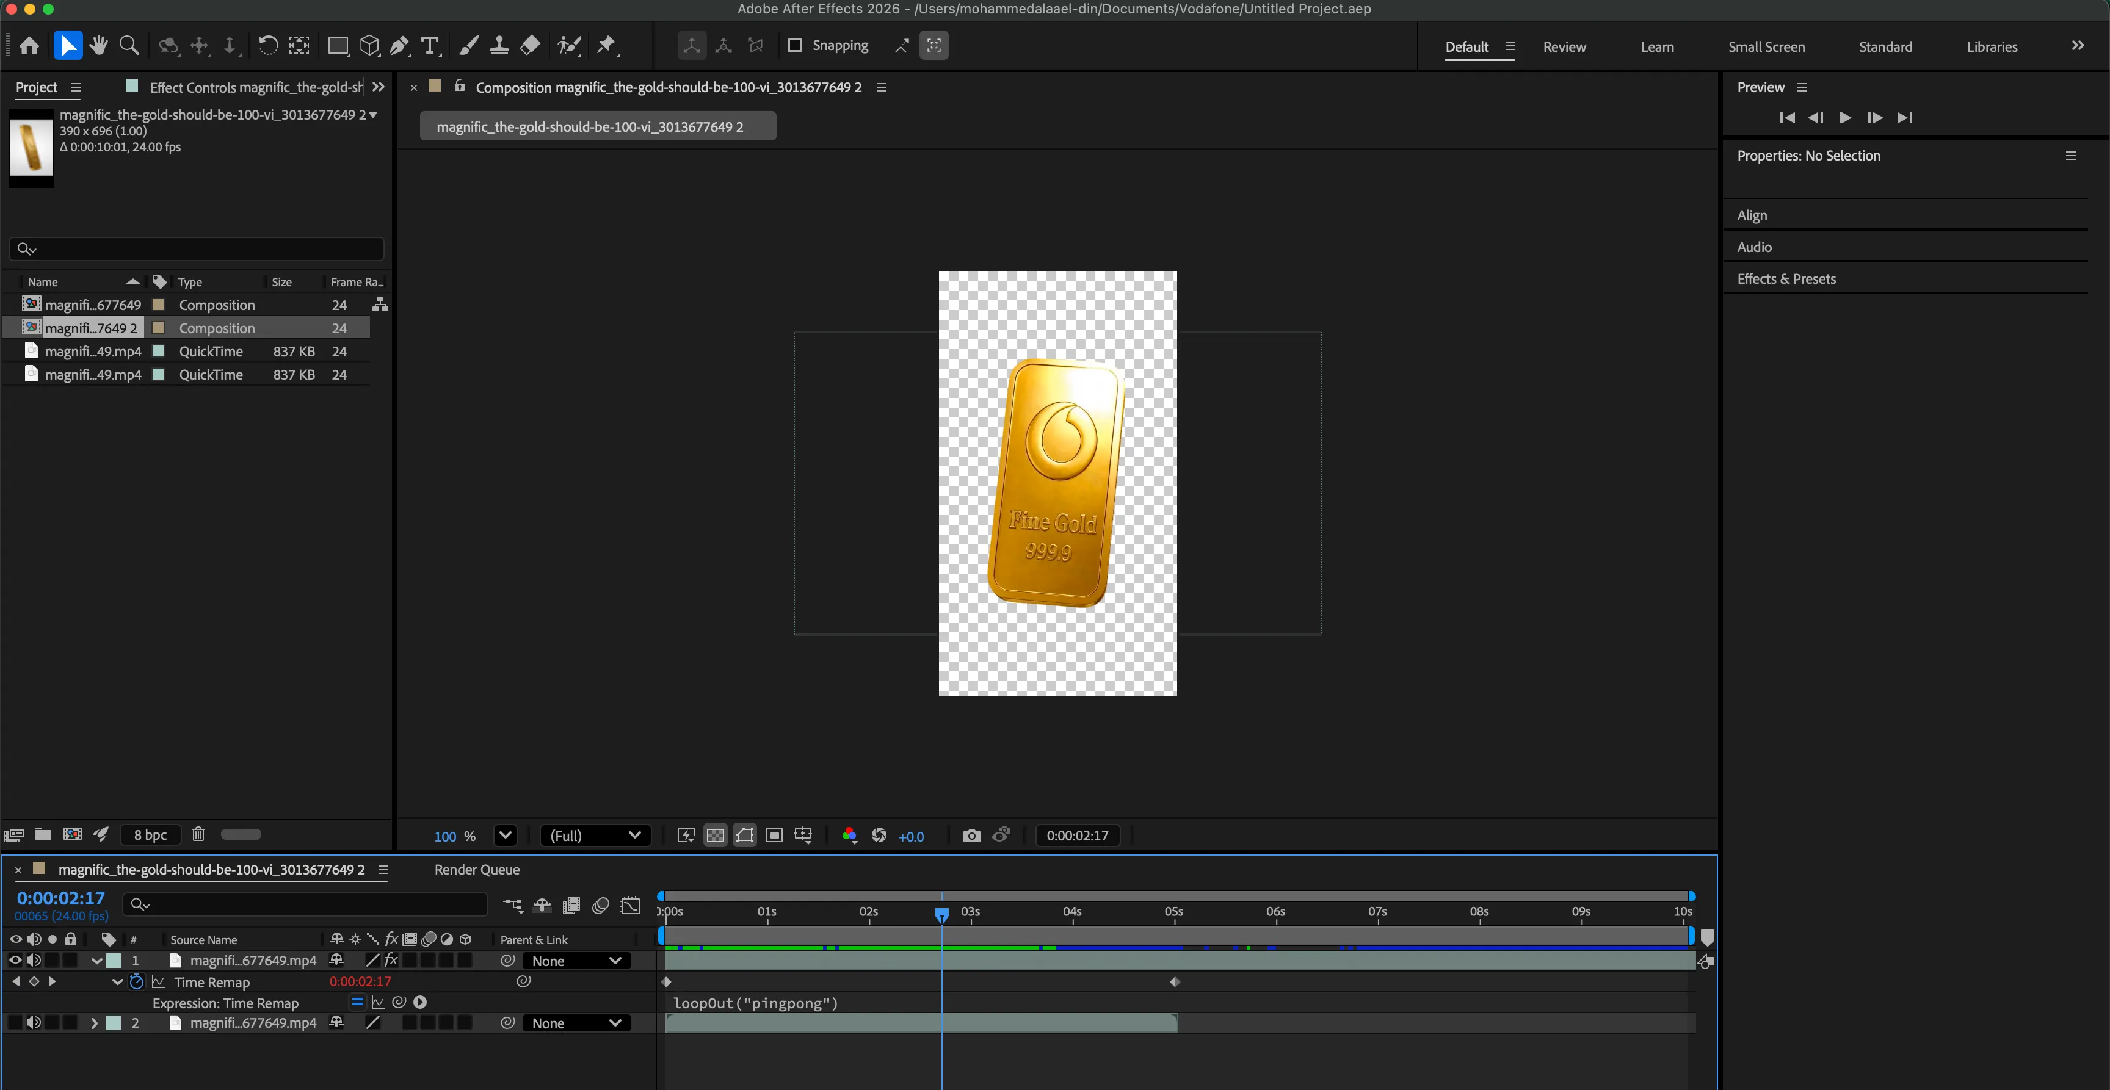The image size is (2110, 1090).
Task: Open the (Full) resolution dropdown
Action: tap(595, 836)
